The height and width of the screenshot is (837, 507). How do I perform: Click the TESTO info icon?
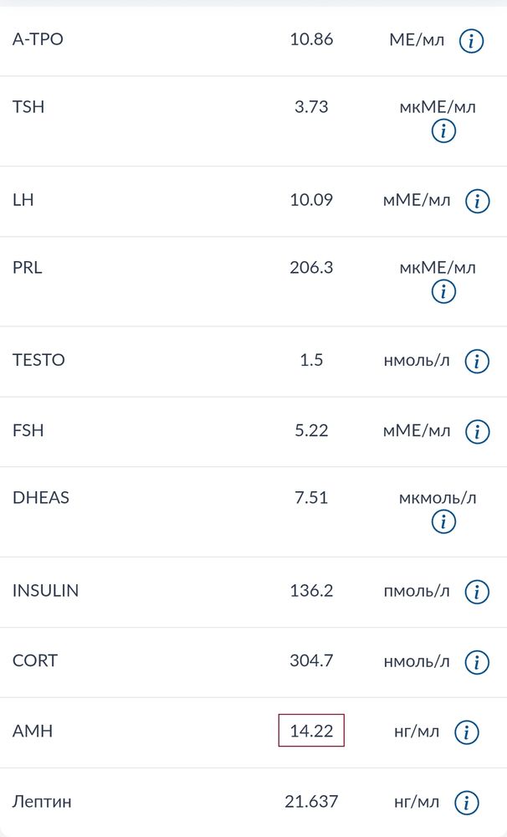click(477, 362)
